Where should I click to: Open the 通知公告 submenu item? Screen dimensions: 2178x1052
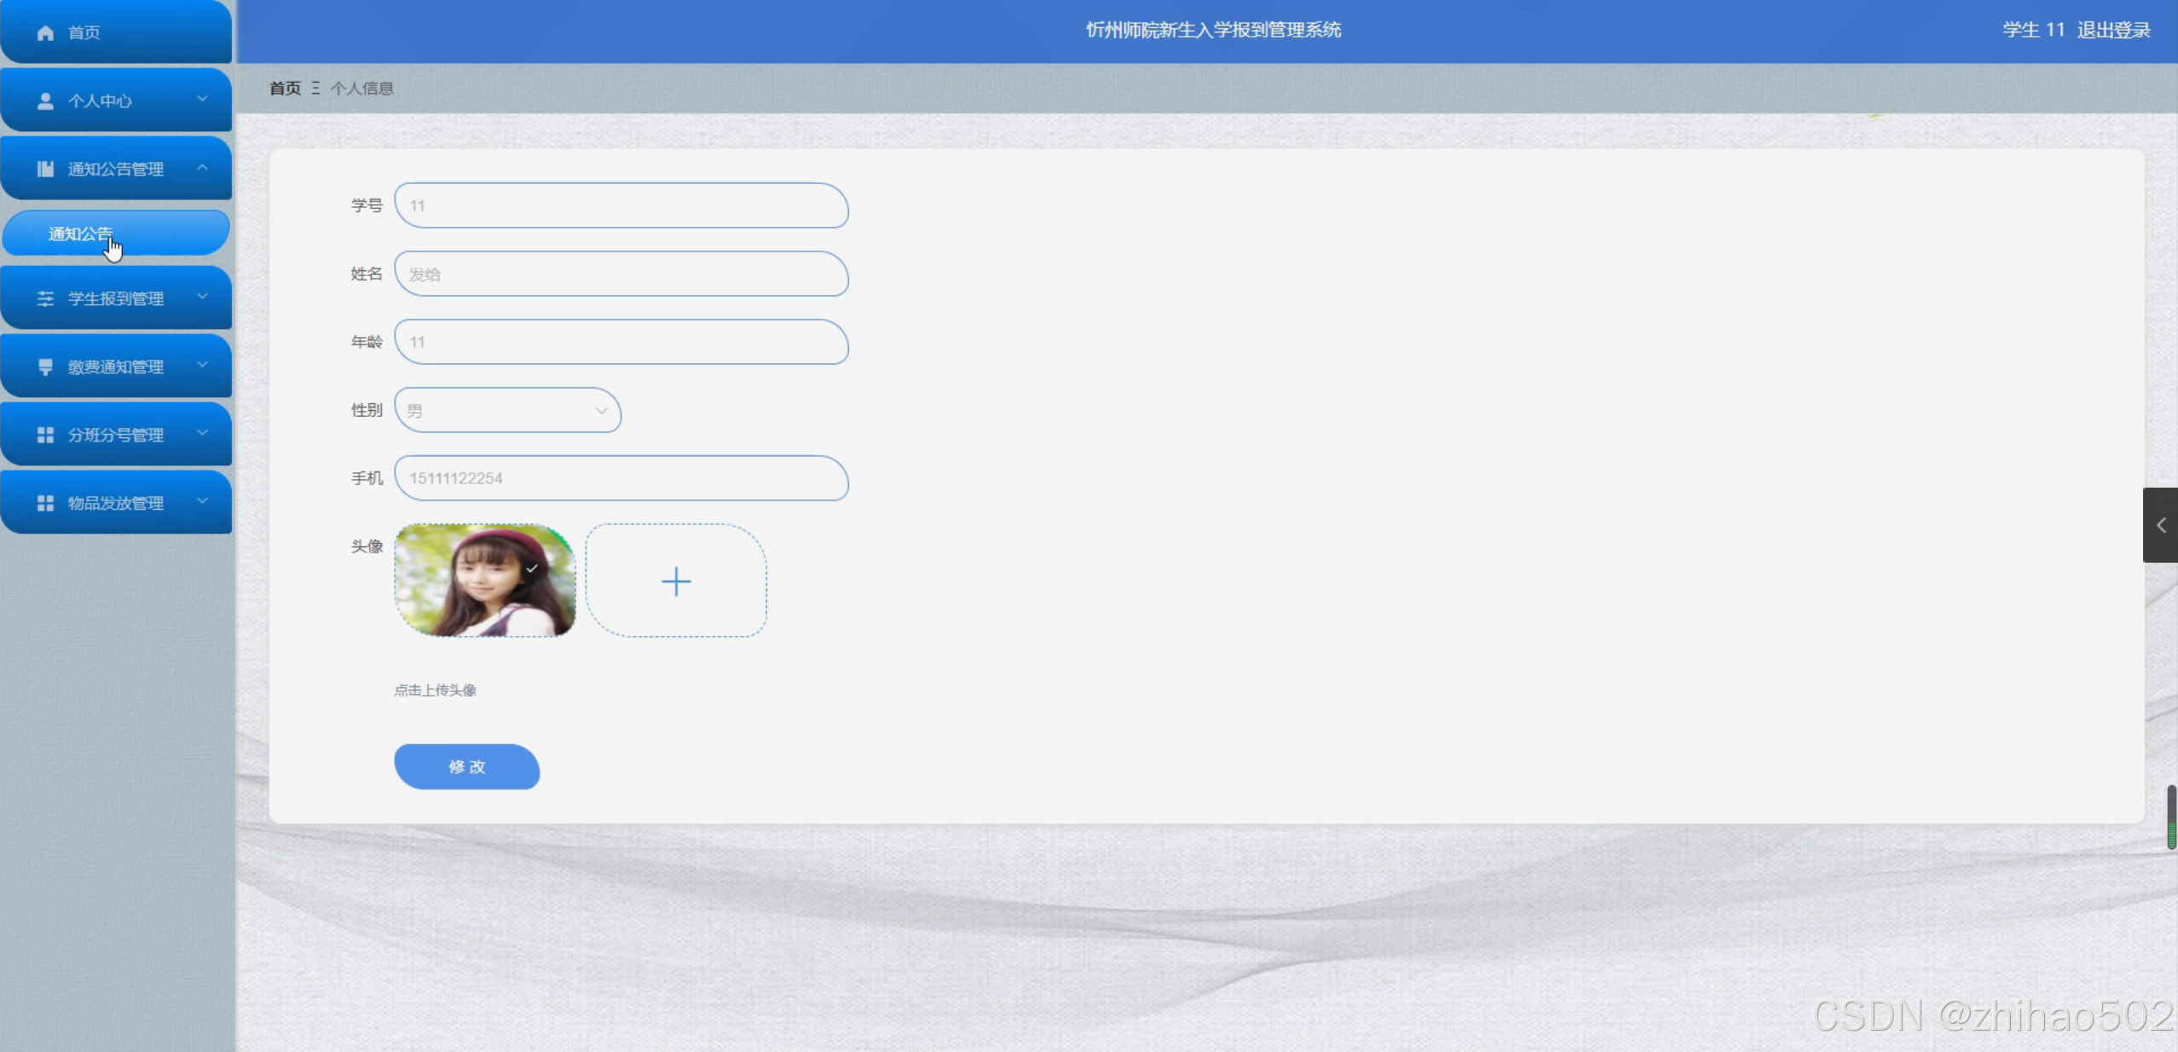(81, 234)
